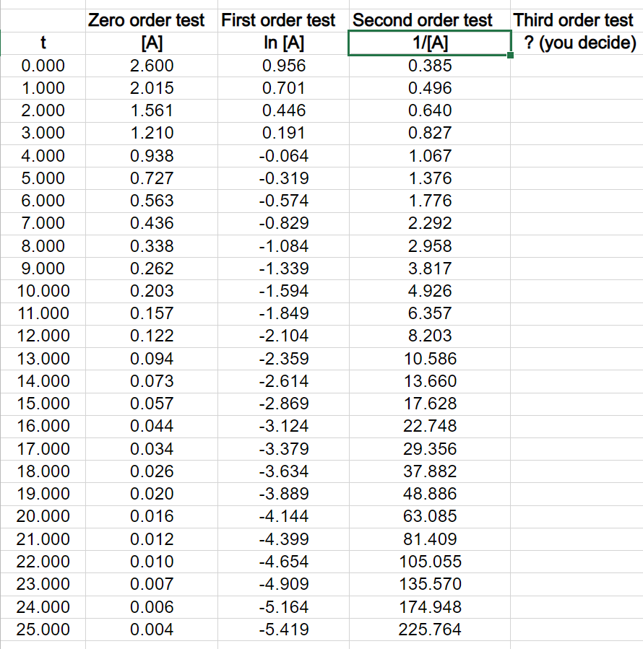Click the time cell 1.000
This screenshot has height=649, width=643.
click(43, 88)
